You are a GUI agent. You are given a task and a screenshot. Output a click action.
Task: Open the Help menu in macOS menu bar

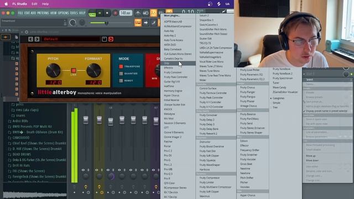coord(45,4)
